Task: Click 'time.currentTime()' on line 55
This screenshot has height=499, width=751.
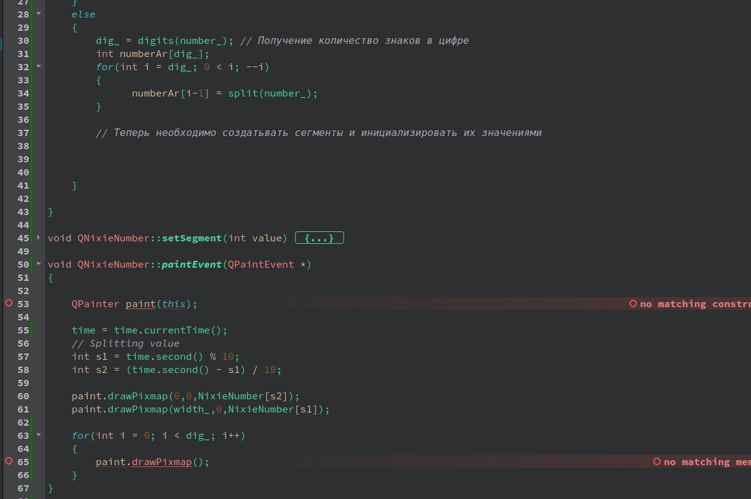Action: point(167,330)
